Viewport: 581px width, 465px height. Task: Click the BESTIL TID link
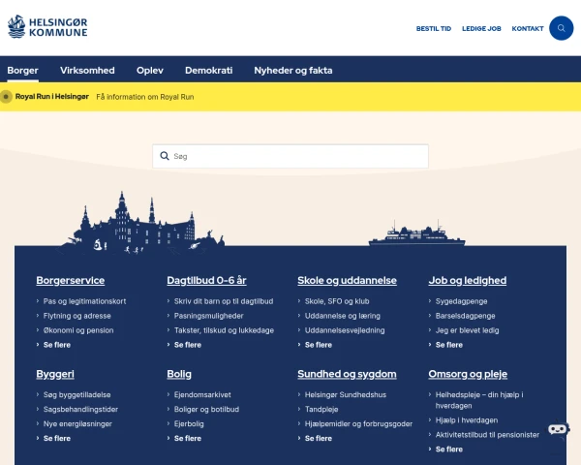tap(434, 28)
